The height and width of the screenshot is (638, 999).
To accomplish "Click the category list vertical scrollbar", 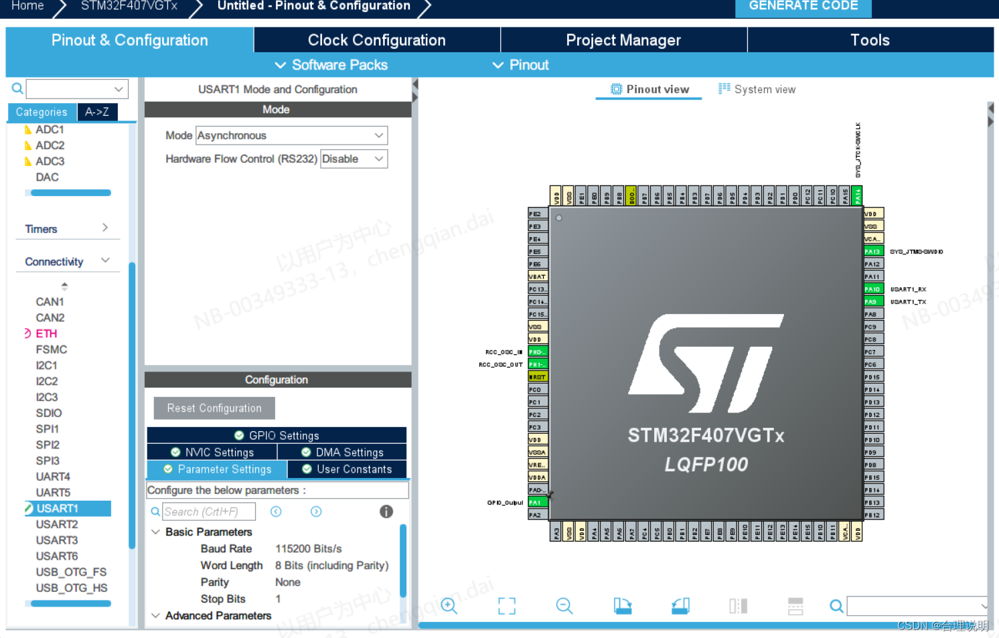I will pos(132,406).
